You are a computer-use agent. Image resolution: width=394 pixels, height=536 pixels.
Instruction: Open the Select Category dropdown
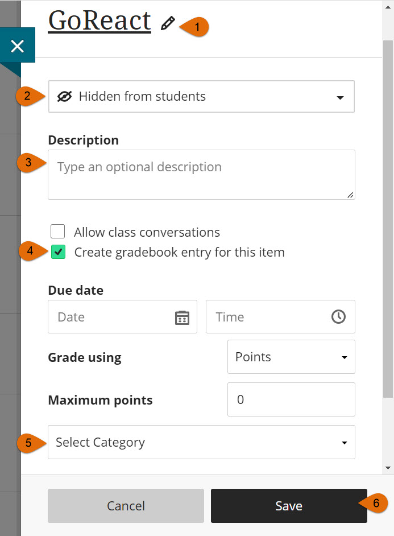pos(201,442)
